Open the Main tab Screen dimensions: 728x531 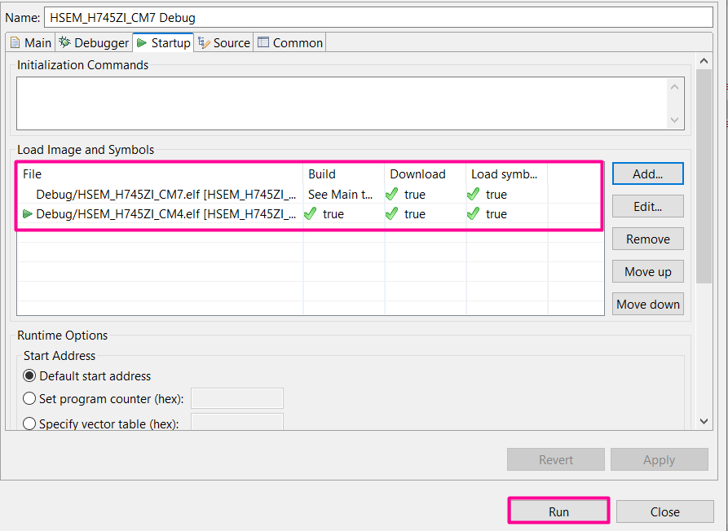(30, 42)
